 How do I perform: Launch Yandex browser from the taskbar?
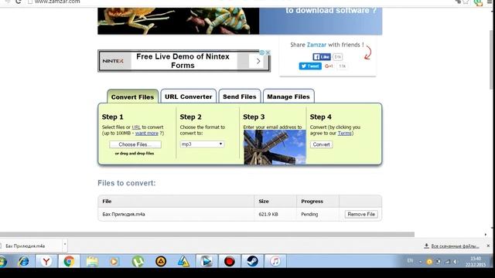(46, 261)
